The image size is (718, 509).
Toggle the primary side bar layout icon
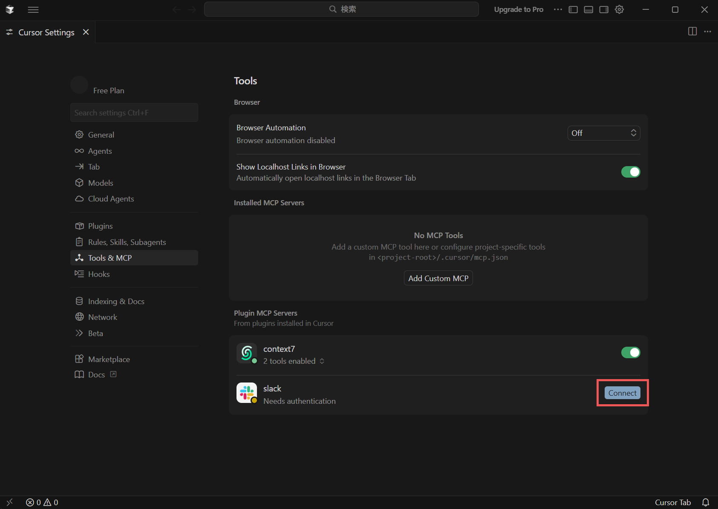click(573, 9)
